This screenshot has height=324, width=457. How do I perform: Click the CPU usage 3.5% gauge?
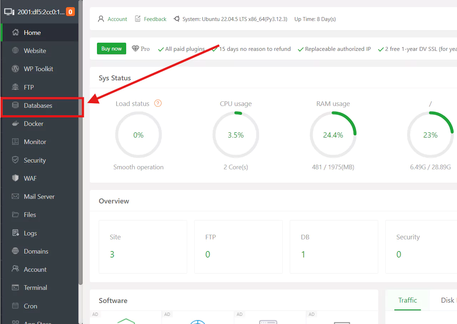click(x=236, y=135)
